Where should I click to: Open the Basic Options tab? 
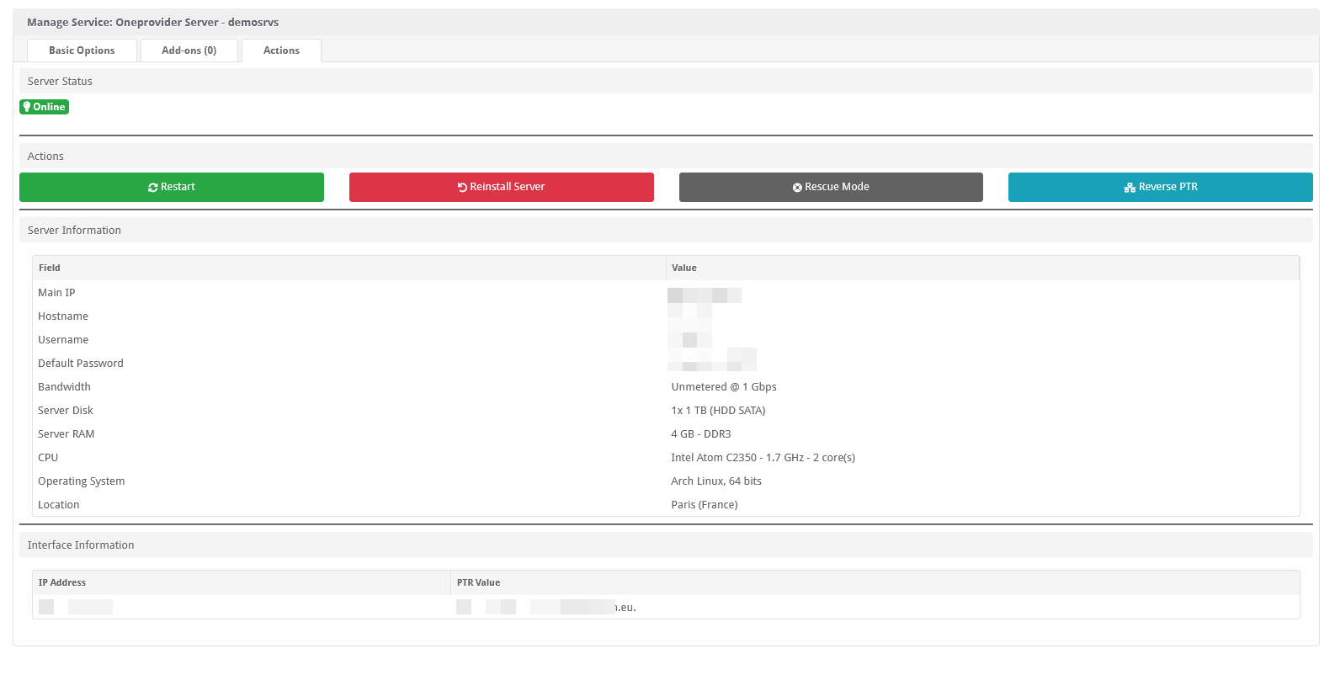coord(82,50)
